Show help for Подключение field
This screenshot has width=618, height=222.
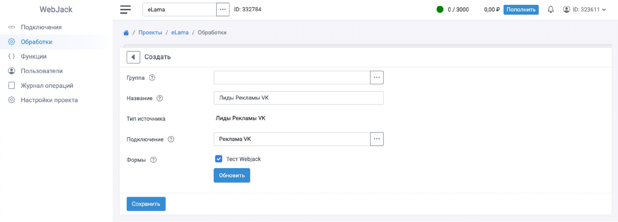click(171, 139)
